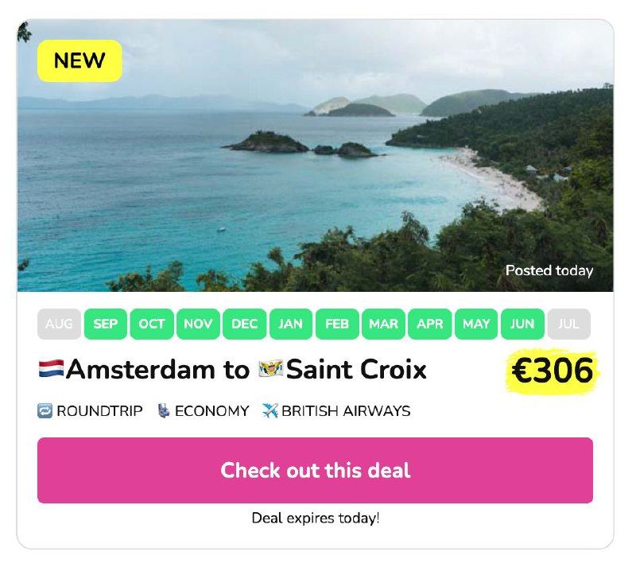Pick the FEB month pill
This screenshot has height=575, width=636.
tap(337, 324)
